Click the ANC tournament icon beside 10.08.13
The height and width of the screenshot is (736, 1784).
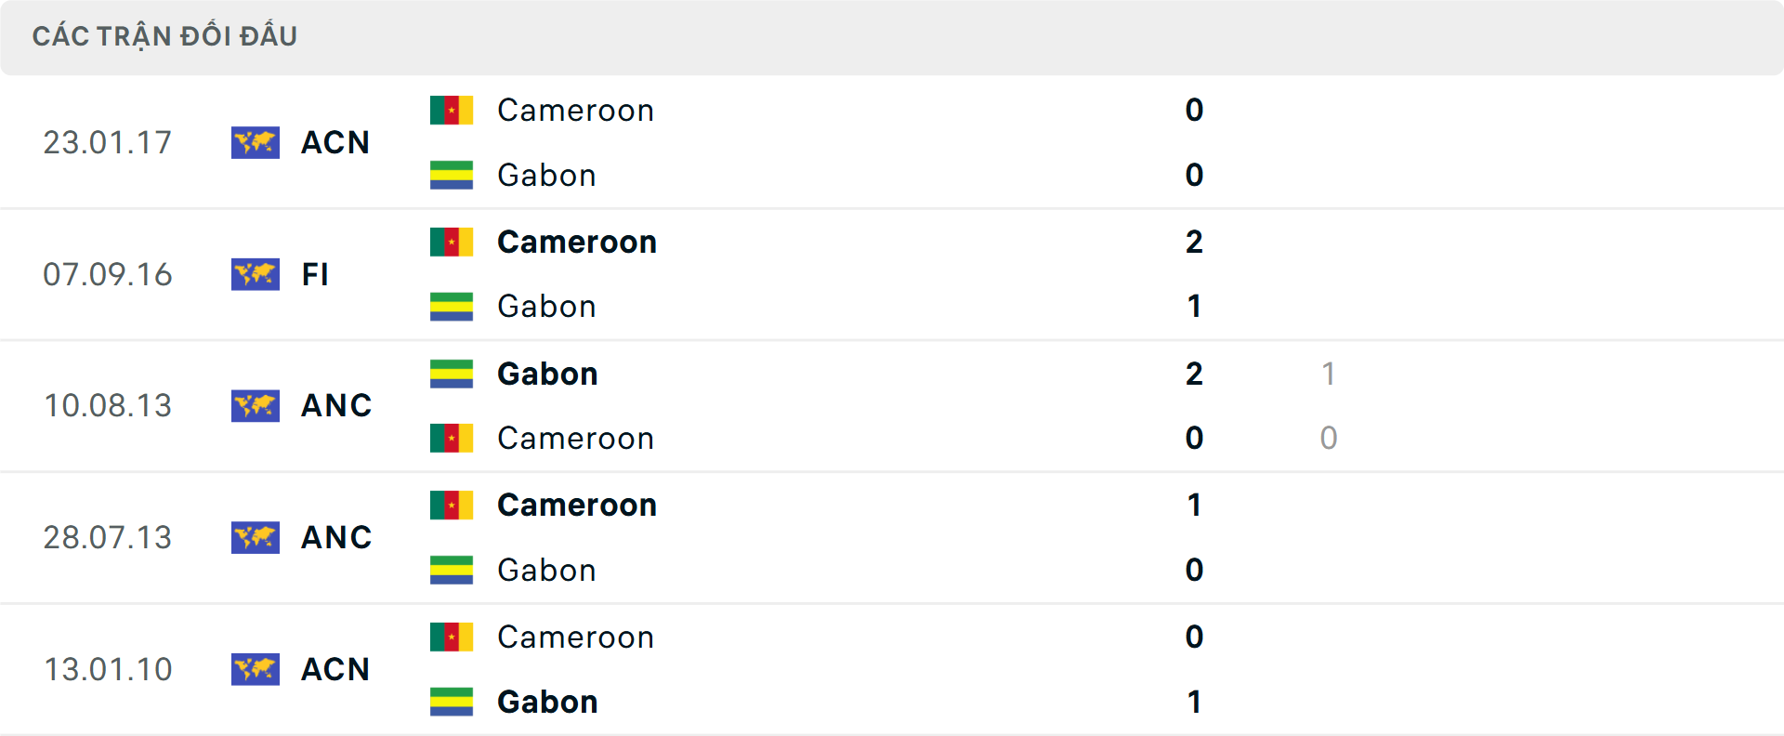point(256,406)
